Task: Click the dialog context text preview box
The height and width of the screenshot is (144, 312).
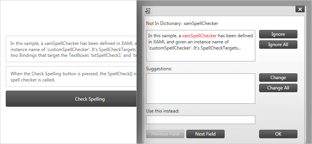Action: coord(200,46)
